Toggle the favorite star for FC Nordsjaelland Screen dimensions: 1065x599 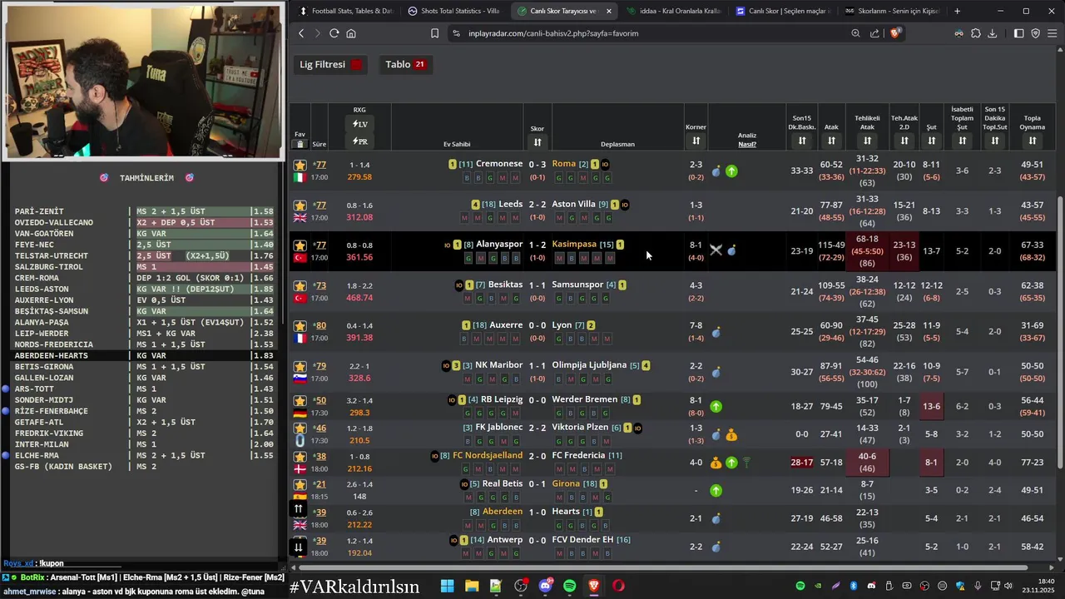[300, 457]
